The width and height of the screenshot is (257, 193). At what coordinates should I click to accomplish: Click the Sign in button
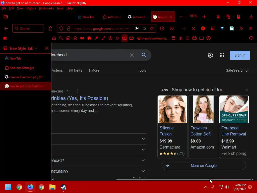point(240,55)
